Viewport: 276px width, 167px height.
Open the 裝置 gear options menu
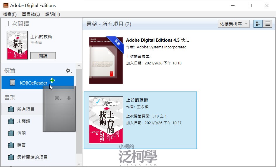pos(69,71)
